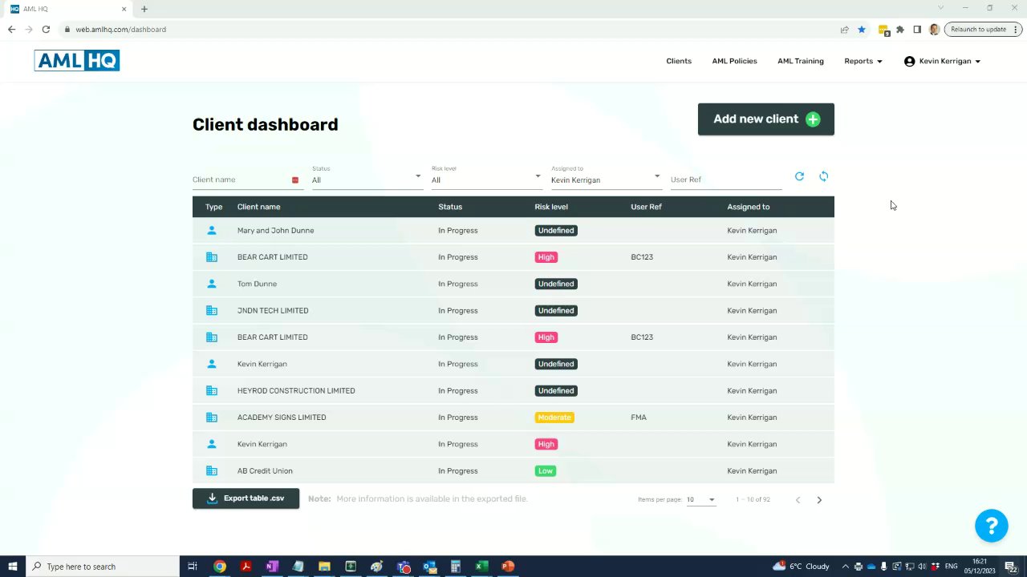Open Excel from the taskbar

(x=481, y=567)
